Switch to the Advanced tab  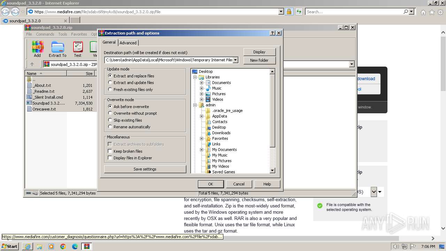[128, 43]
